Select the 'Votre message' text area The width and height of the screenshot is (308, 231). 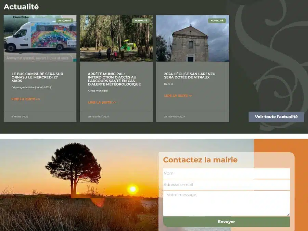pos(226,203)
